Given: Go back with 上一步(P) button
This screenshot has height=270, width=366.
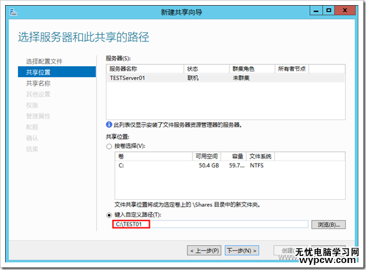Looking at the screenshot, I should coord(204,251).
